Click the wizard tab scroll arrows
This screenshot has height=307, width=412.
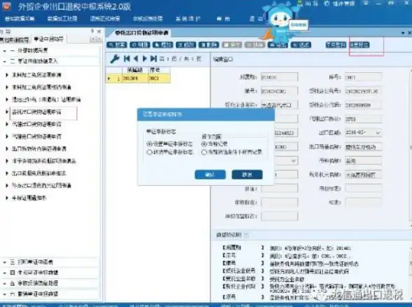(96, 39)
